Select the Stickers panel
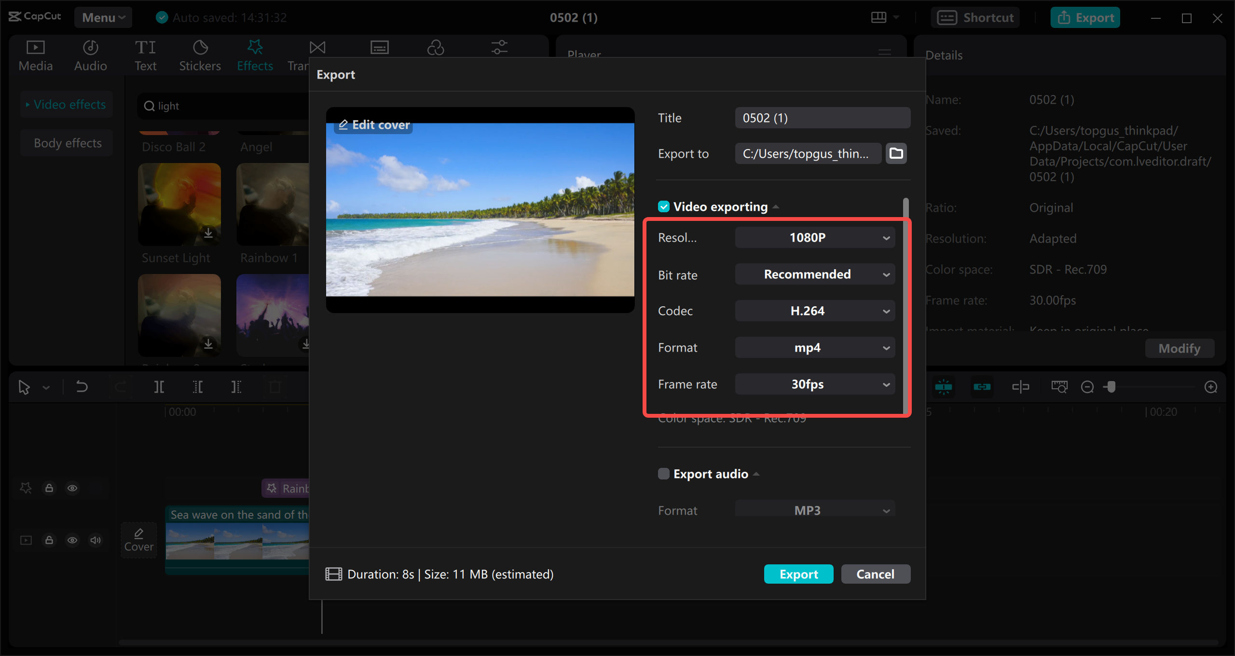 coord(200,54)
